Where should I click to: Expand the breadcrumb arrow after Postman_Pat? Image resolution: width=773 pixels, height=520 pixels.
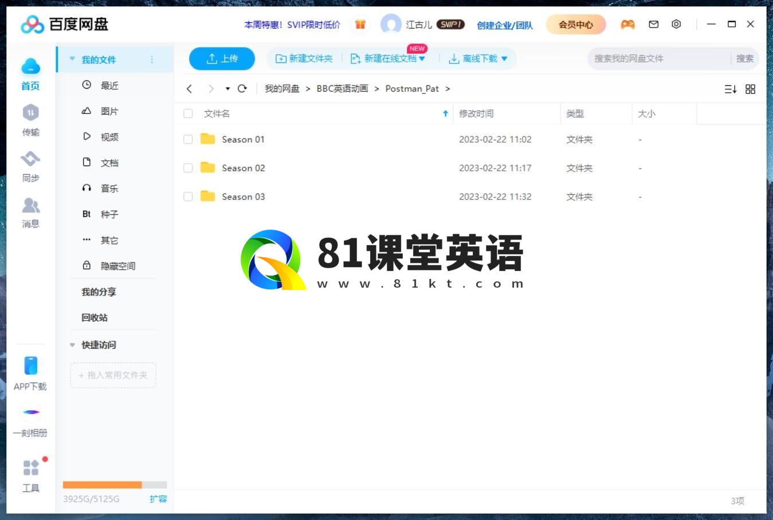click(448, 89)
